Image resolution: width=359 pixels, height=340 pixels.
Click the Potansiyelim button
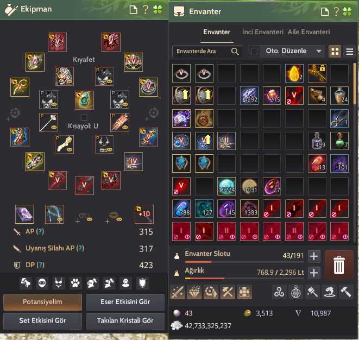(42, 302)
